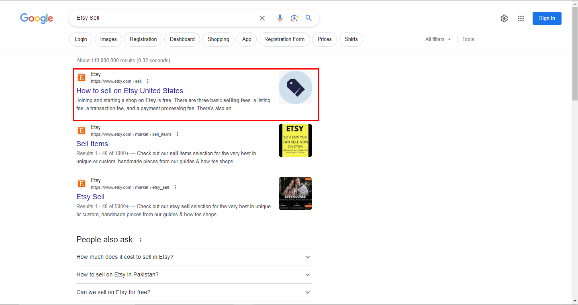
Task: Open the Google logo homepage
Action: (x=37, y=18)
